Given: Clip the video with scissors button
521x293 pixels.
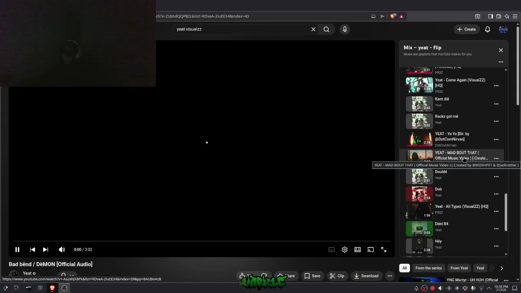Looking at the screenshot, I should click(337, 276).
